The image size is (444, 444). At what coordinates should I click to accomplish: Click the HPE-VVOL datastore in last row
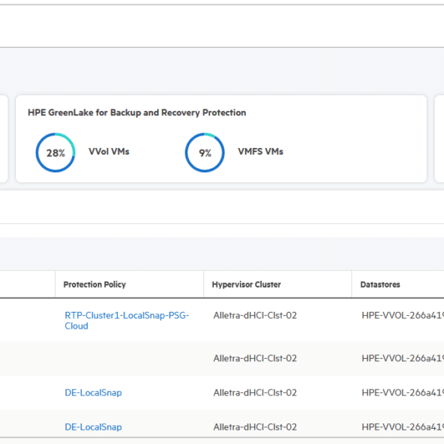pos(403,427)
